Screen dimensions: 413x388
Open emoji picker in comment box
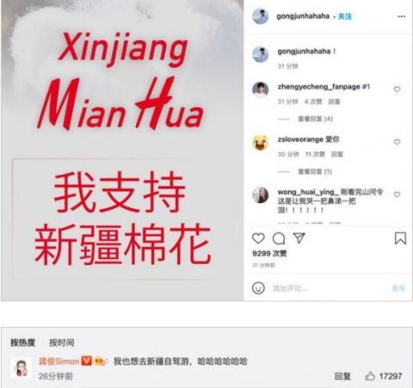(x=258, y=287)
